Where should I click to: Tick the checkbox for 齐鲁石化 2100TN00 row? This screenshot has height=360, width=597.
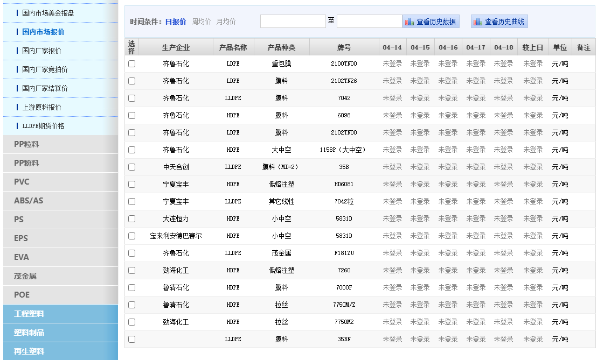tap(132, 64)
